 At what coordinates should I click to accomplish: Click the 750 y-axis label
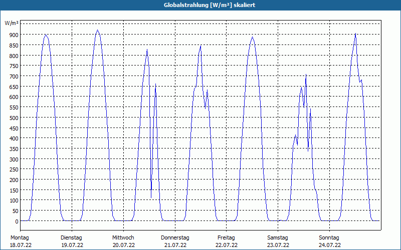click(14, 66)
